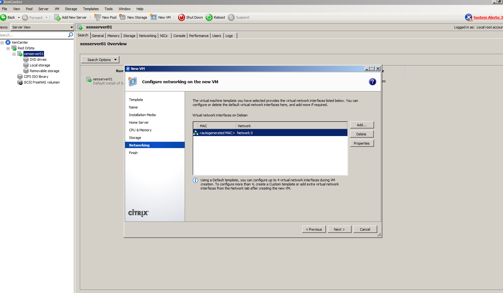
Task: Go to the Storage wizard step
Action: (x=135, y=138)
